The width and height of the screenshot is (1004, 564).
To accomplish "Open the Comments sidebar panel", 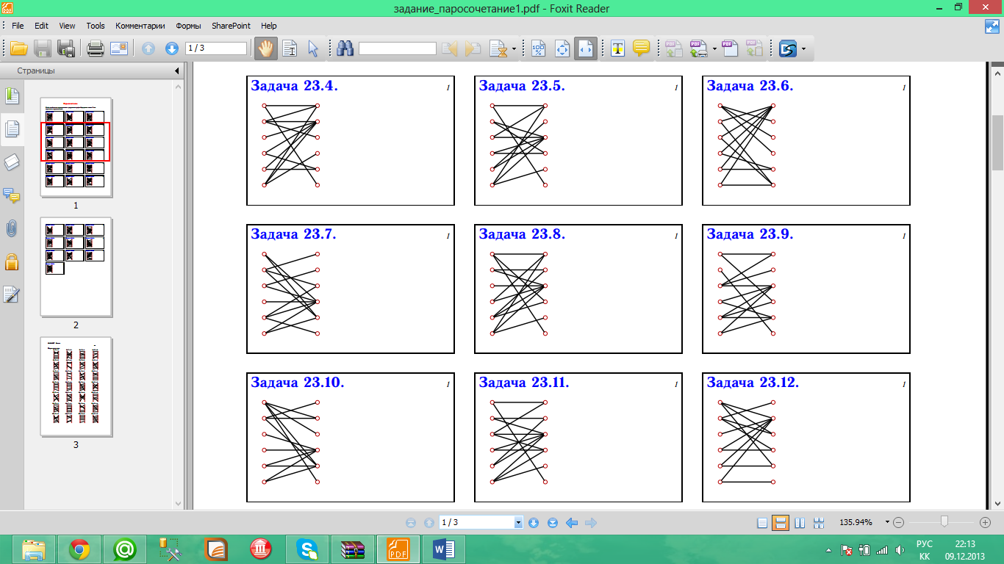I will click(11, 195).
